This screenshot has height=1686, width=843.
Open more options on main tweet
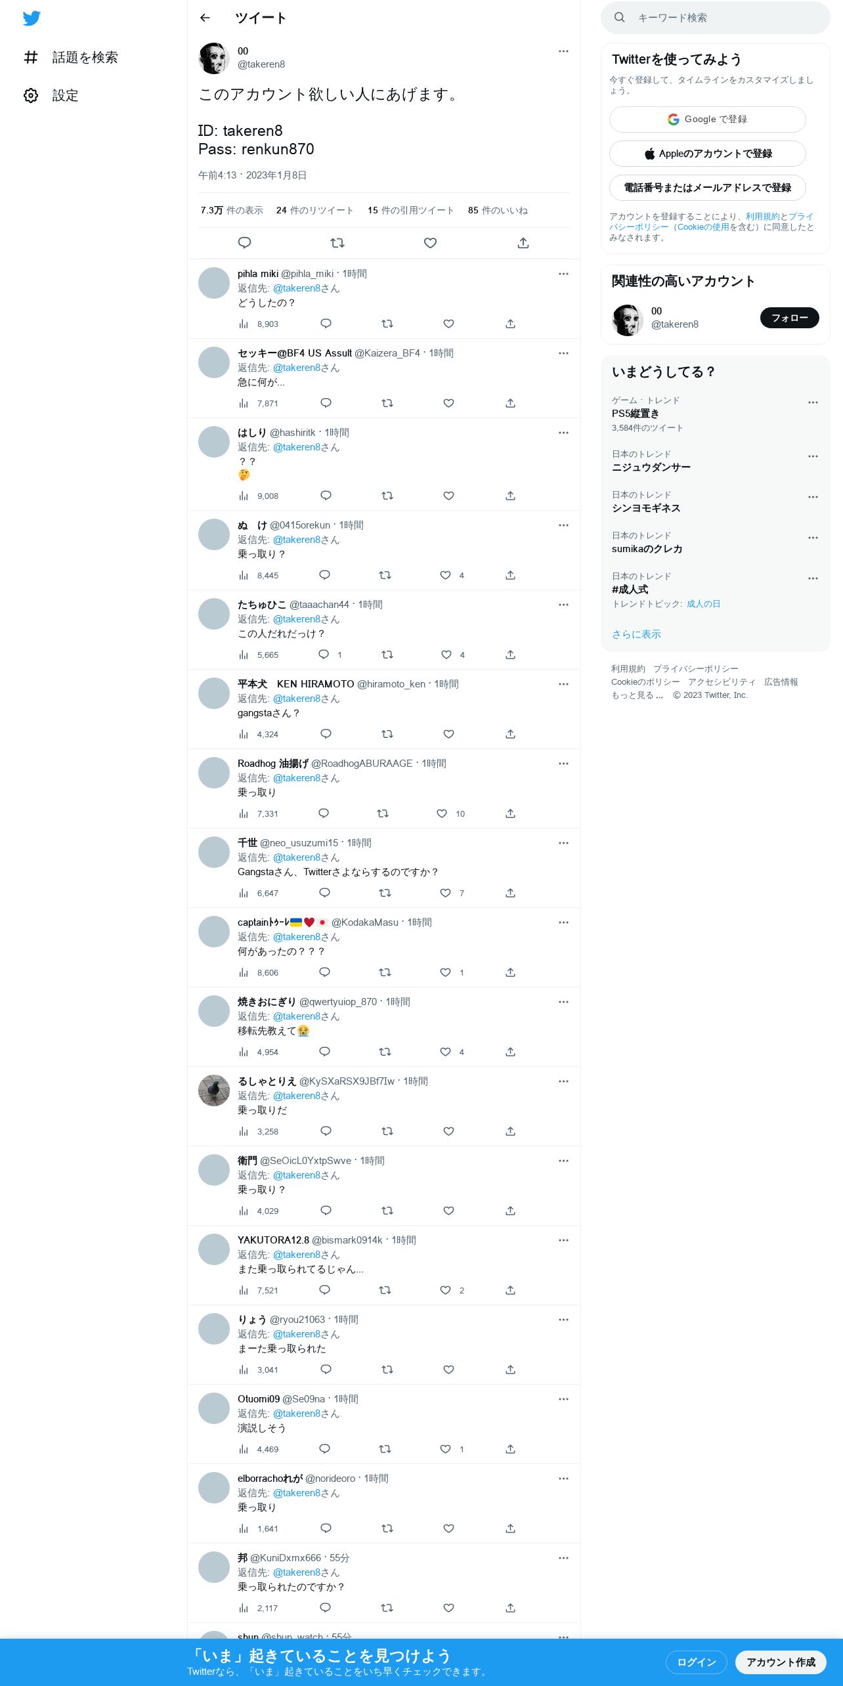tap(563, 51)
